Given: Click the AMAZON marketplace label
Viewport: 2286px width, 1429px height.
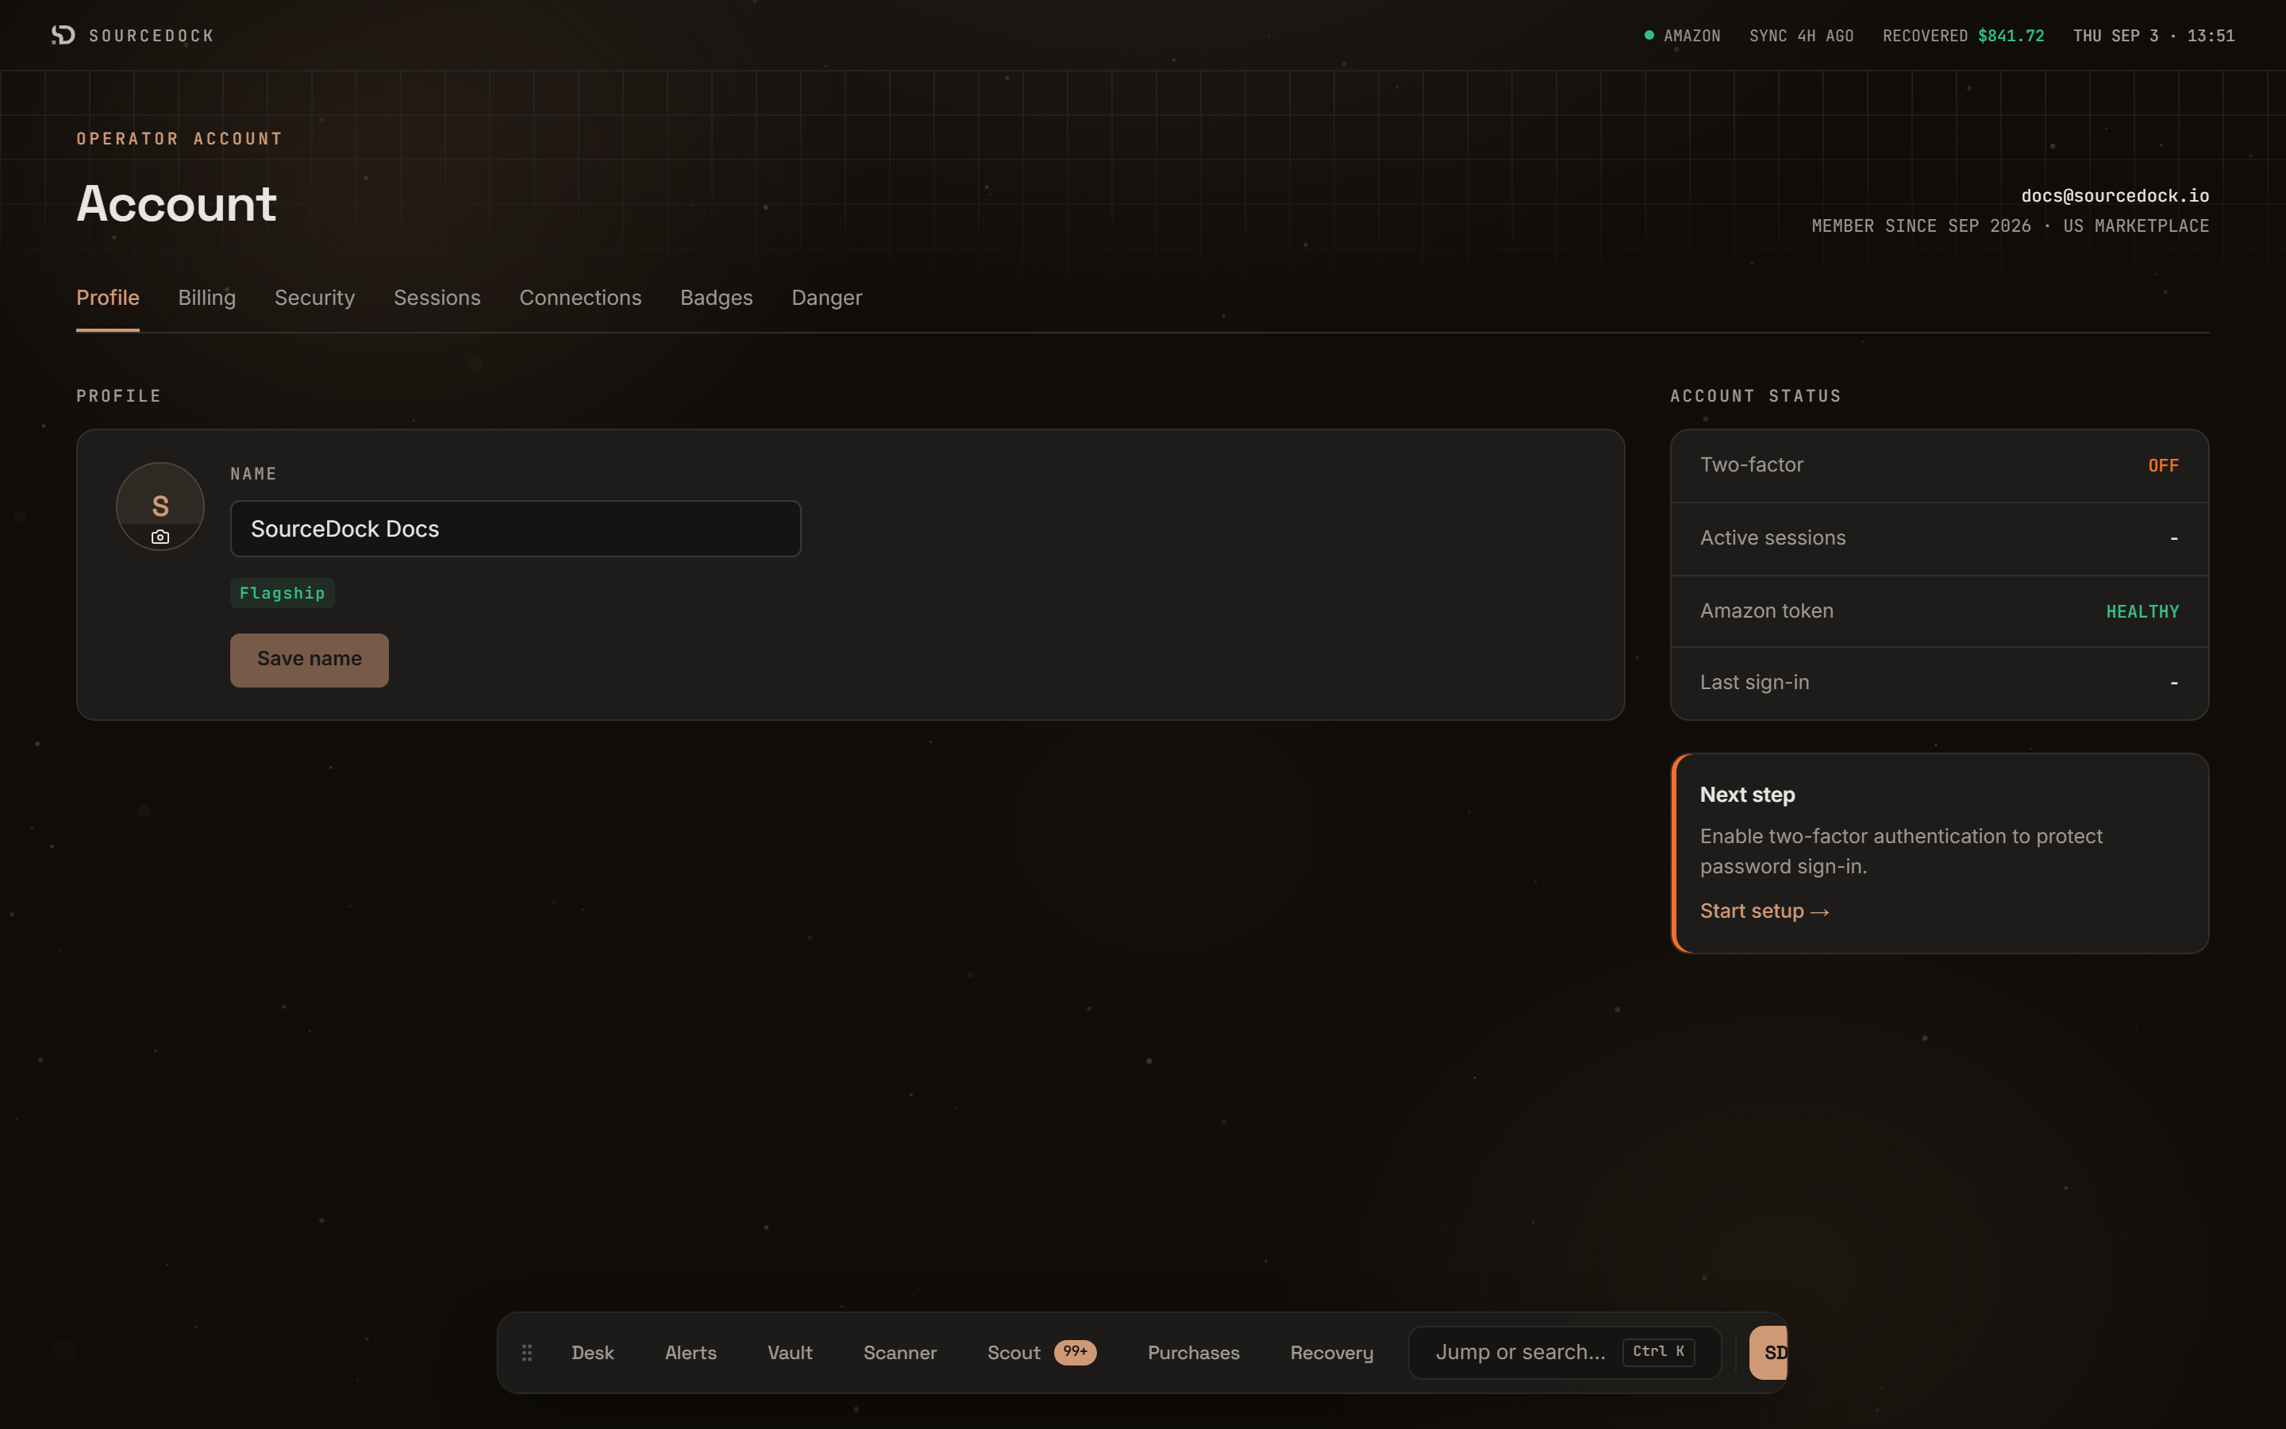Looking at the screenshot, I should [1691, 35].
